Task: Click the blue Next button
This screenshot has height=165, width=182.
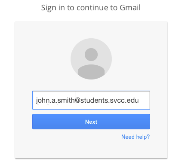Action: [x=91, y=122]
